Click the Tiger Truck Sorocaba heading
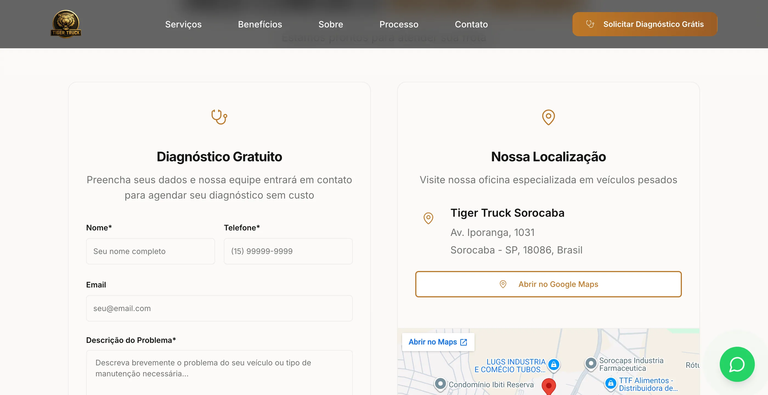This screenshot has height=395, width=768. [x=507, y=213]
